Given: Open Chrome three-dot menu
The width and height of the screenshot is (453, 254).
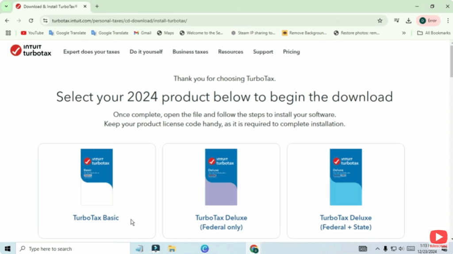Looking at the screenshot, I should coord(448,20).
